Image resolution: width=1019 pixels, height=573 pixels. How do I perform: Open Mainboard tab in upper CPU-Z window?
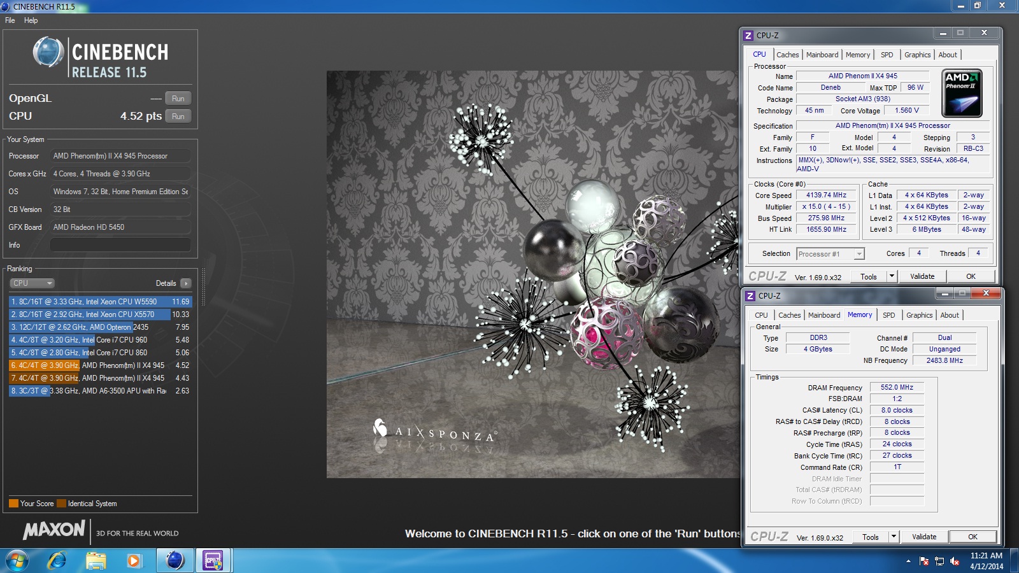coord(822,55)
